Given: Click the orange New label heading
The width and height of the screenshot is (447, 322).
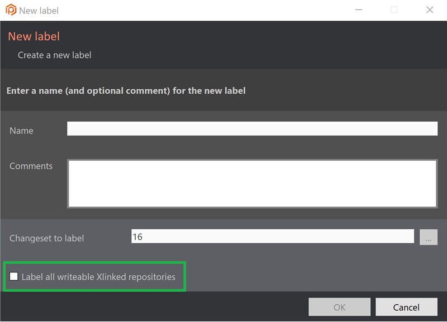Looking at the screenshot, I should (33, 36).
